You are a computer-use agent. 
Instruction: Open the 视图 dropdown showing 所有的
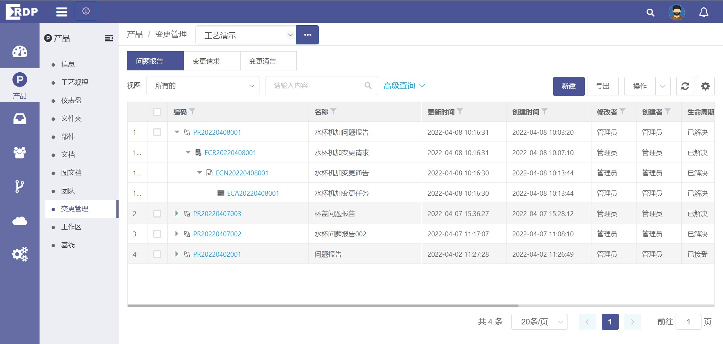(203, 86)
